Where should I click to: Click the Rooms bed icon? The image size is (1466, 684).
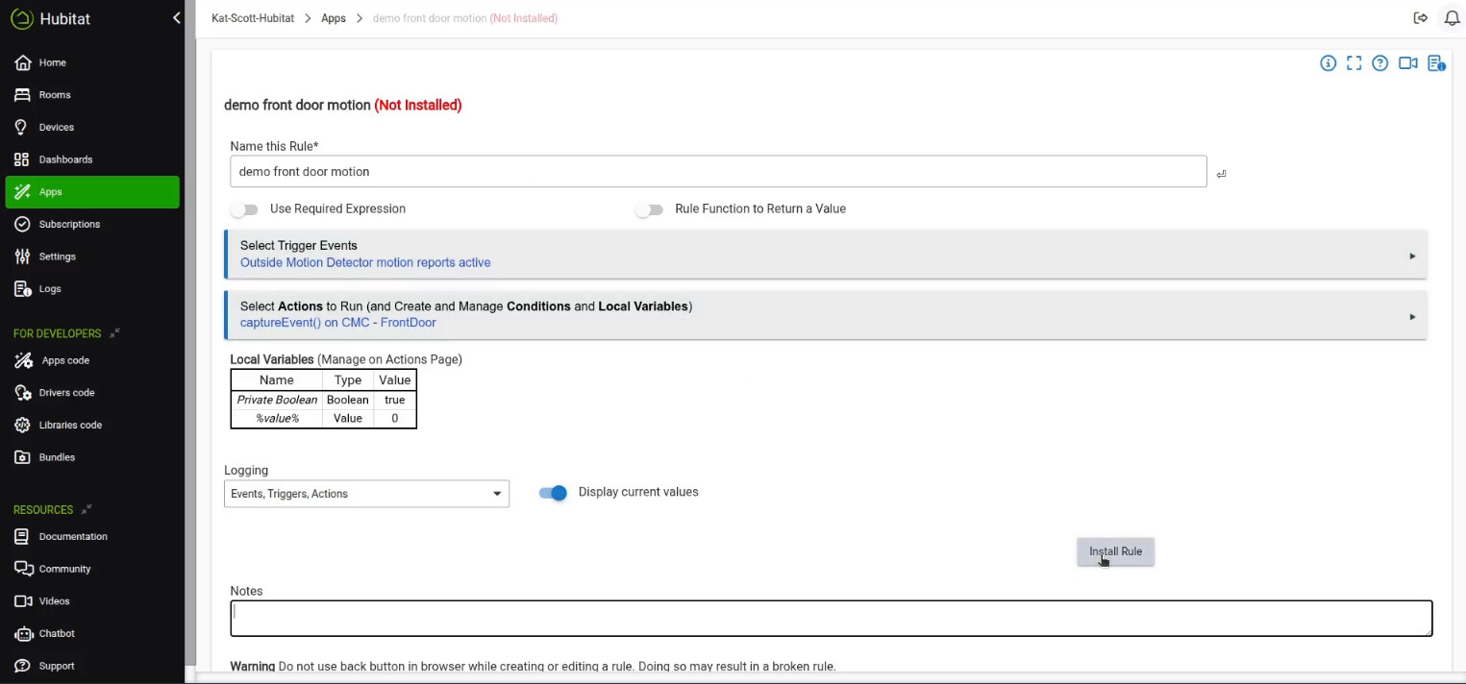point(22,95)
